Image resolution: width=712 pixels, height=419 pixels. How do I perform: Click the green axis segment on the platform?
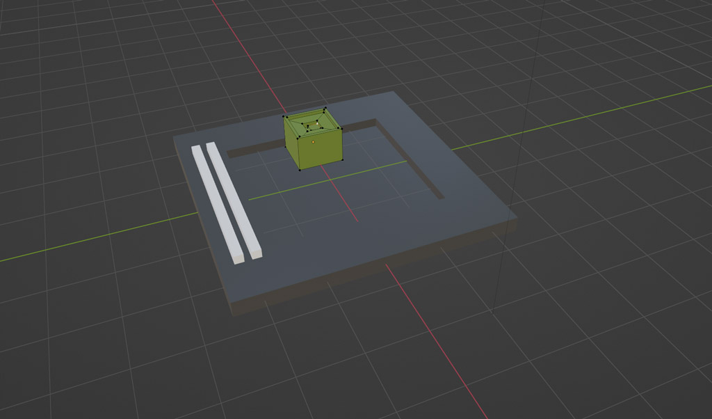point(327,181)
